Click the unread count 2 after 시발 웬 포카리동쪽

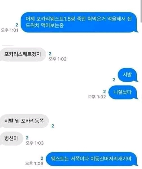(53, 126)
